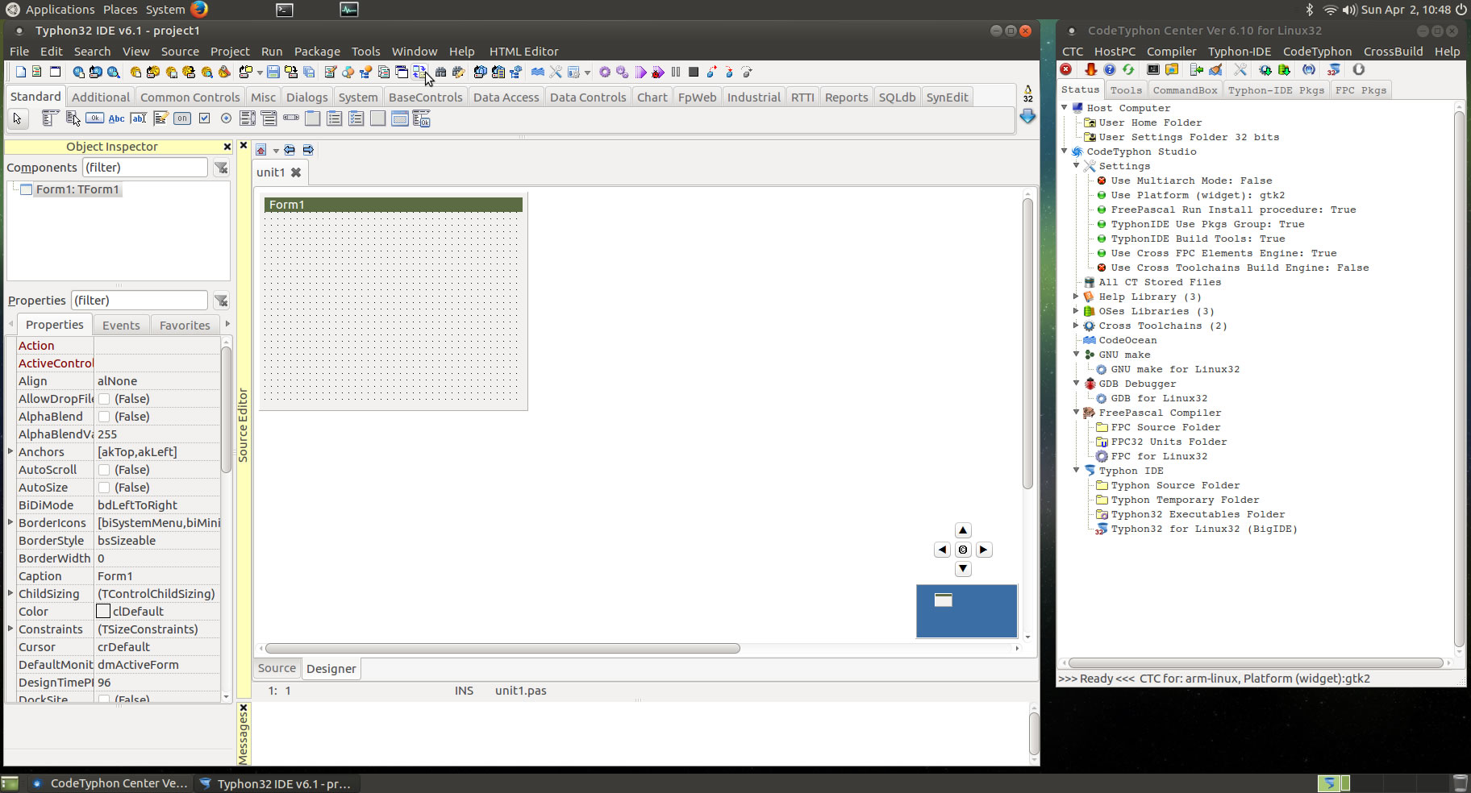The image size is (1471, 793).
Task: Click the Stop (black square) toolbar icon
Action: pos(694,72)
